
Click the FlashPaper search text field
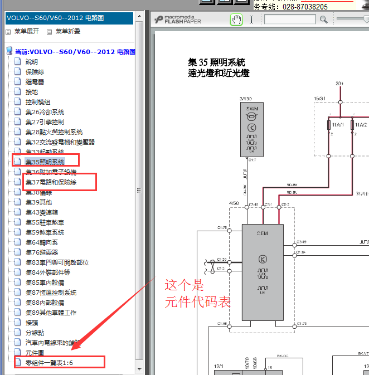(x=290, y=20)
